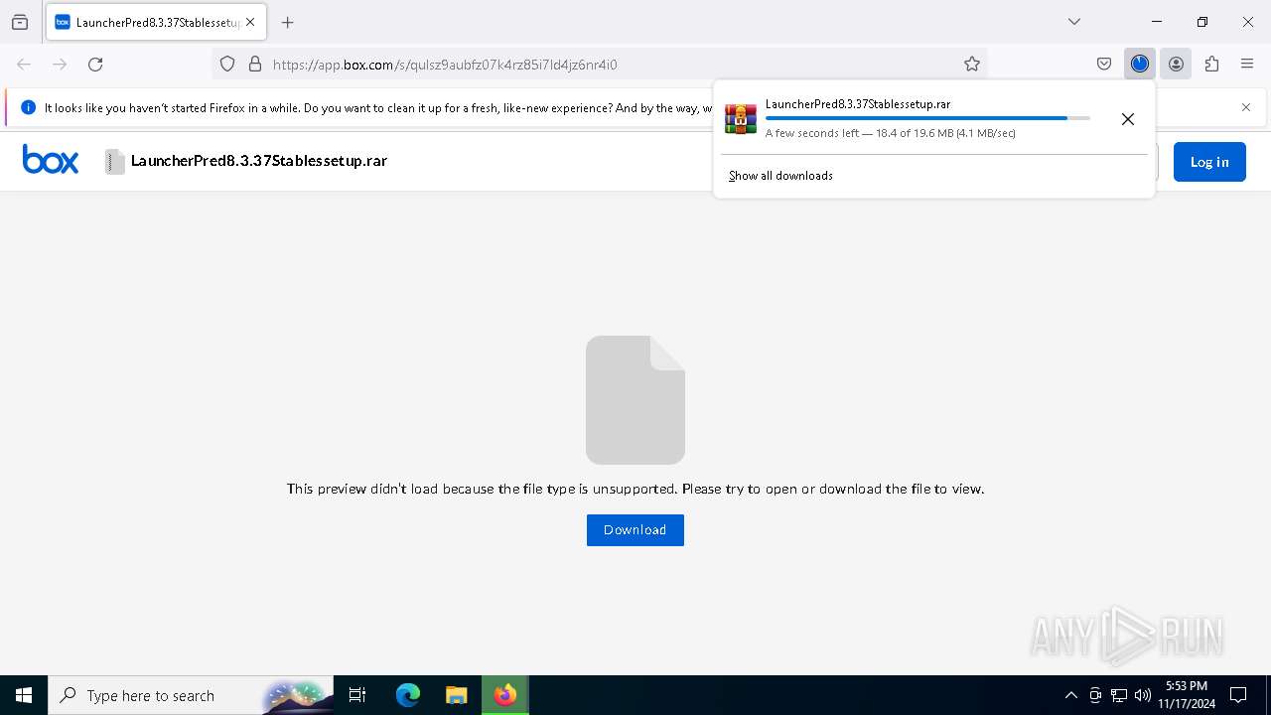Click the Firefox View icon

pos(20,22)
